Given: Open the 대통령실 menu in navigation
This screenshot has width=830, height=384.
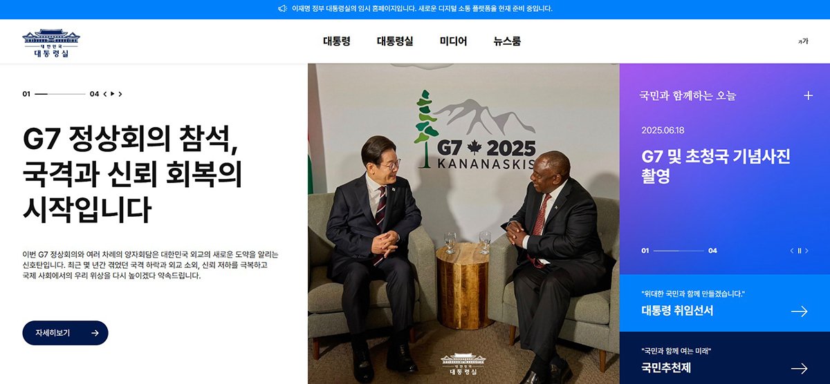Looking at the screenshot, I should tap(395, 41).
